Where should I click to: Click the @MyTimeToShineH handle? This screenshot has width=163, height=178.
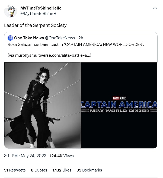38,13
